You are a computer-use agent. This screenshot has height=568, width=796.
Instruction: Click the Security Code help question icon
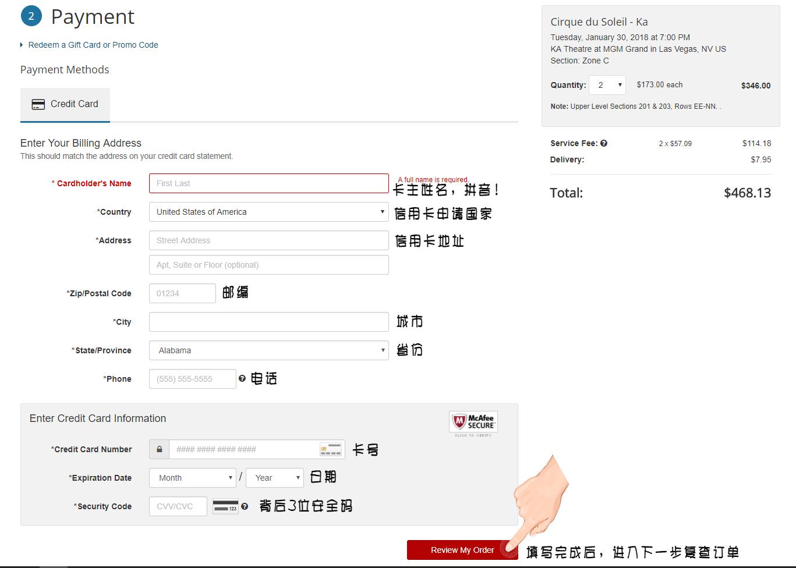pyautogui.click(x=245, y=506)
